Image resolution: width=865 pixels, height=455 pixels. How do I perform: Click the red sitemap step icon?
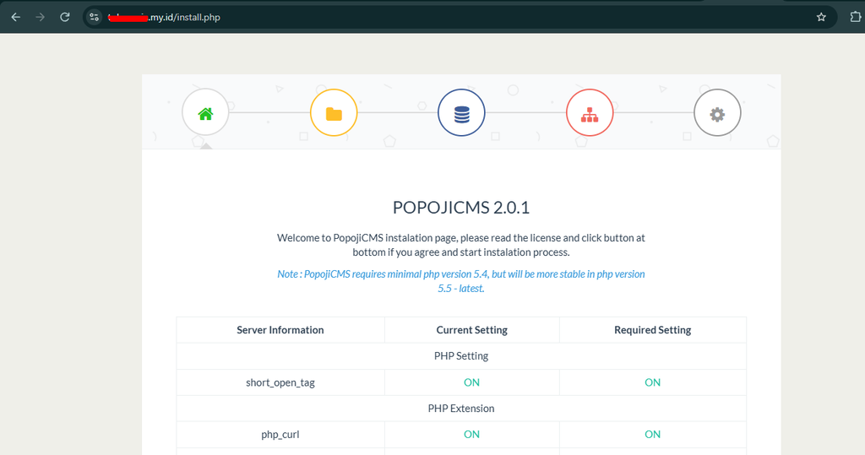point(589,112)
